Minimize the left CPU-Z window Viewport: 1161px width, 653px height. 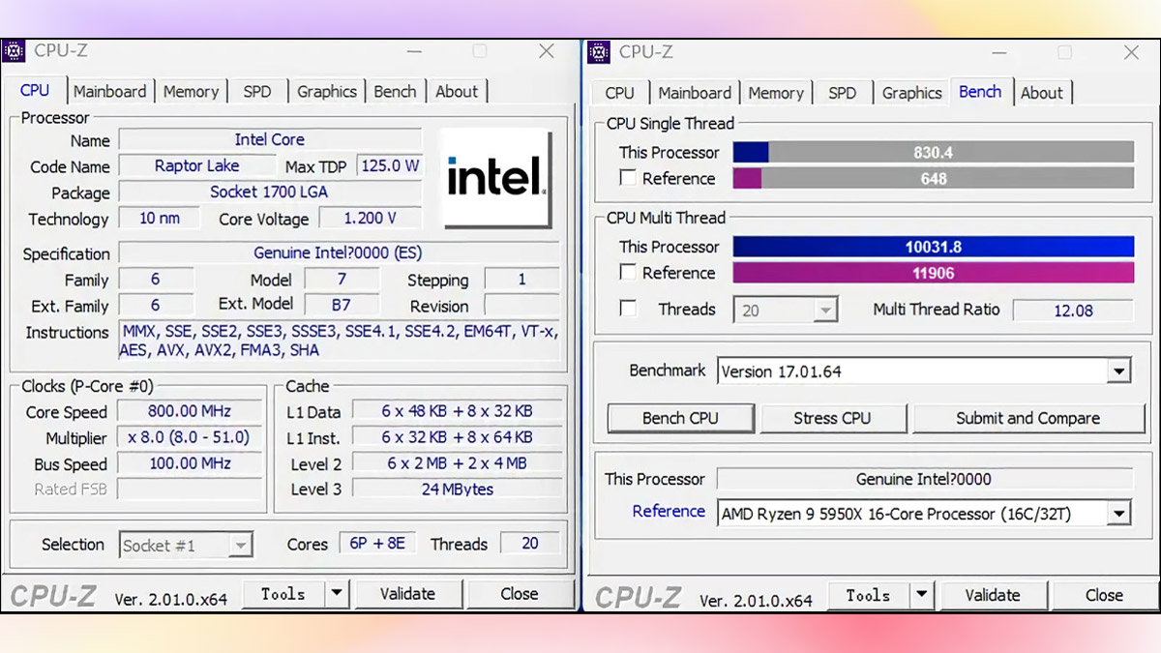click(x=415, y=51)
